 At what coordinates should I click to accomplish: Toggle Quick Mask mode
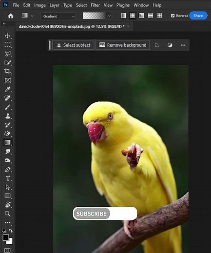(x=7, y=250)
